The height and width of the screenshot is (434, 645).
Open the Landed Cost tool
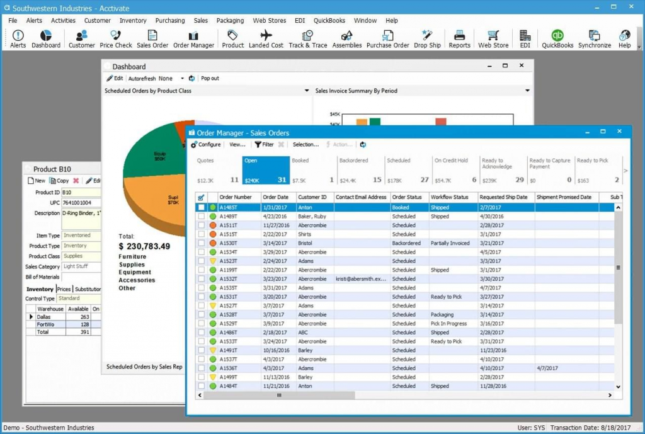tap(266, 38)
